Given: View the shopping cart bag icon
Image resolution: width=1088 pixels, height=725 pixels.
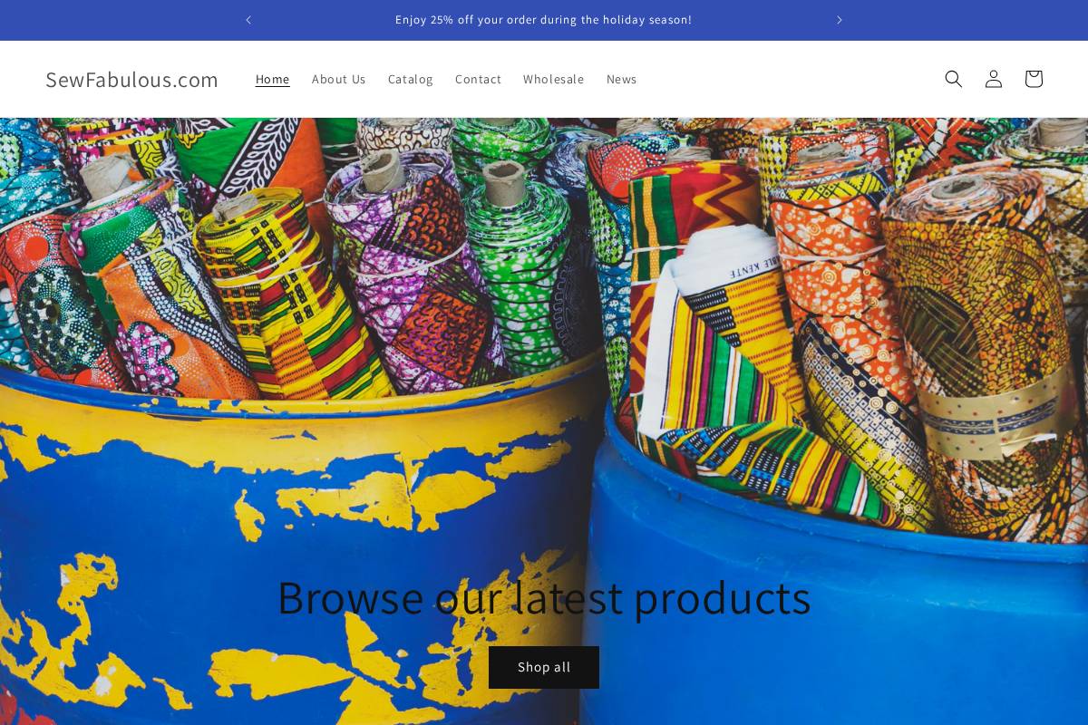Looking at the screenshot, I should tap(1034, 79).
